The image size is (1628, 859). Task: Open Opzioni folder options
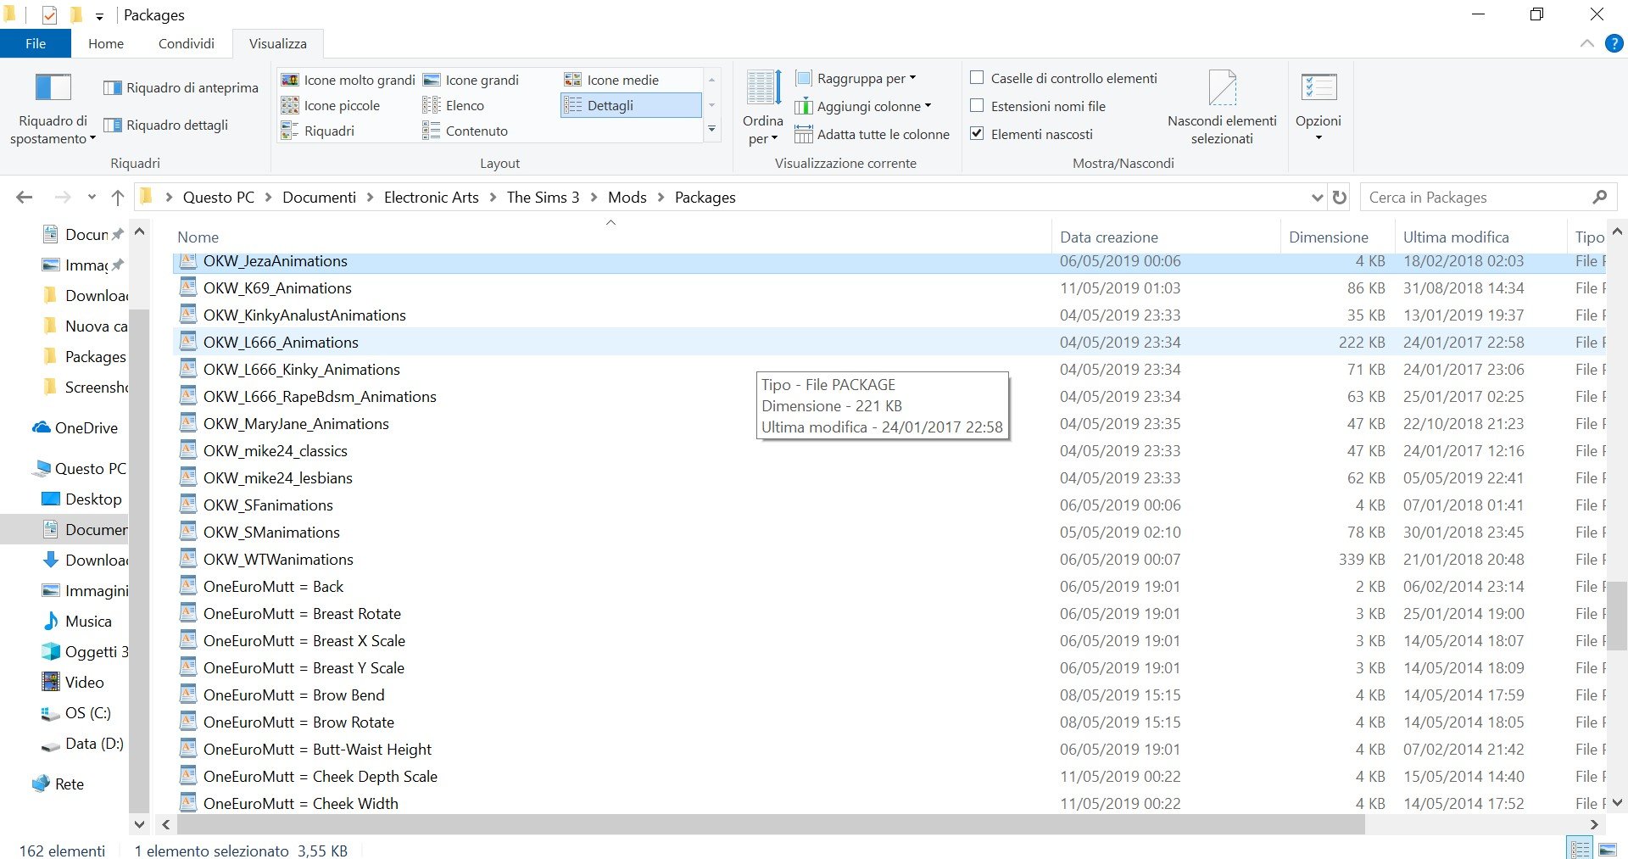point(1319,108)
